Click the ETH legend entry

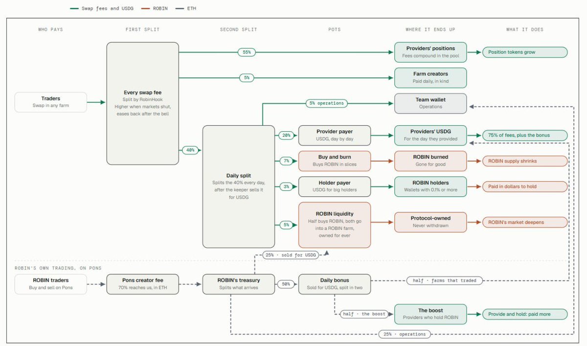click(186, 8)
